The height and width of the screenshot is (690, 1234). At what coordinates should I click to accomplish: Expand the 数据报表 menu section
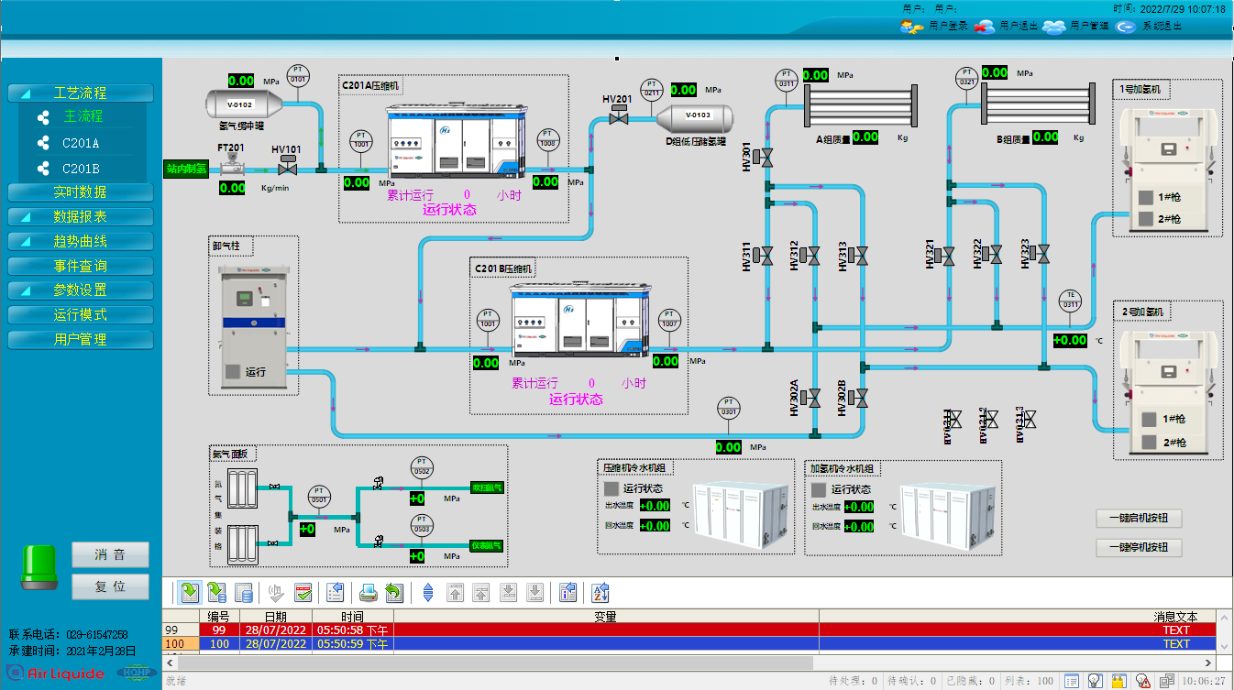(80, 217)
